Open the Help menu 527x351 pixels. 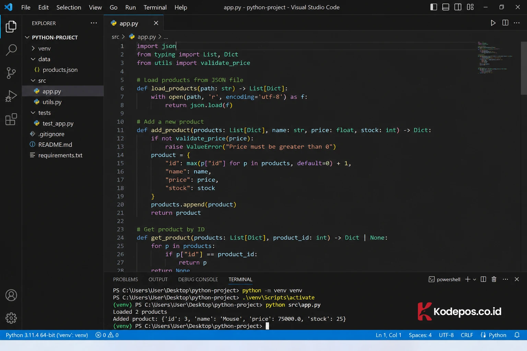click(181, 7)
